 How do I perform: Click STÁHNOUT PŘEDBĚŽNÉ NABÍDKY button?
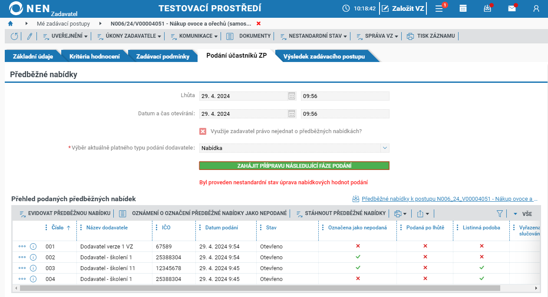click(341, 213)
